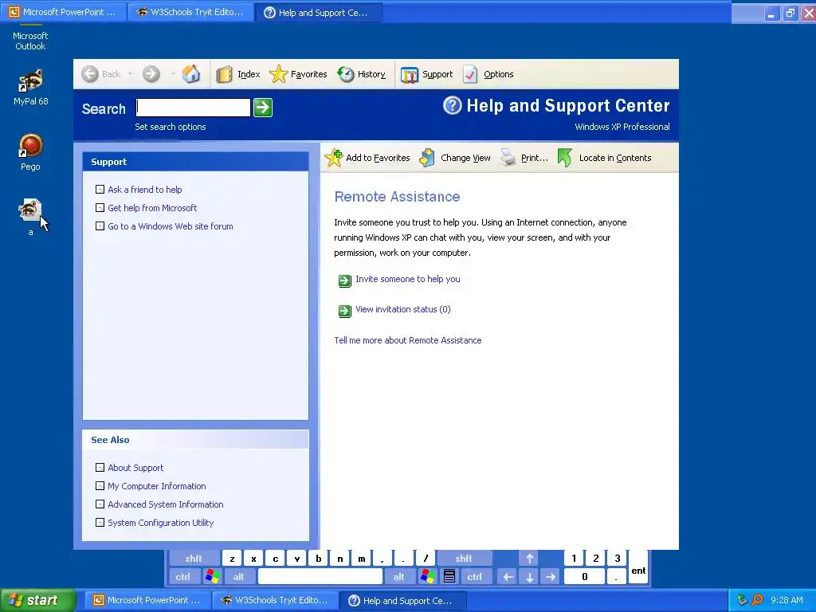The width and height of the screenshot is (816, 612).
Task: Click the up arrow key on keyboard
Action: pyautogui.click(x=529, y=559)
